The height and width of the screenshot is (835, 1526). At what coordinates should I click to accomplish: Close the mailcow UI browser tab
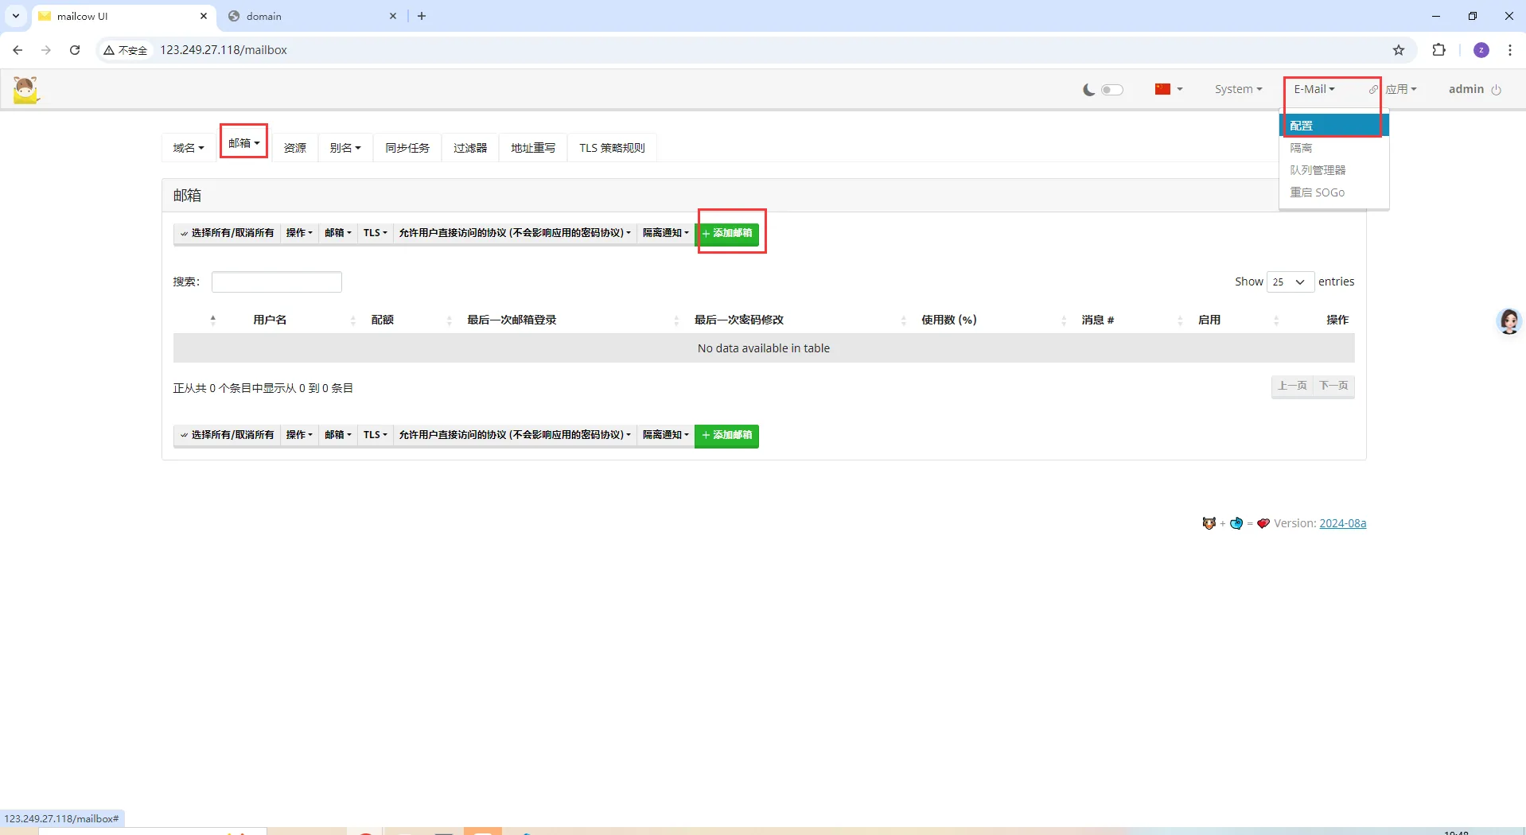coord(204,16)
